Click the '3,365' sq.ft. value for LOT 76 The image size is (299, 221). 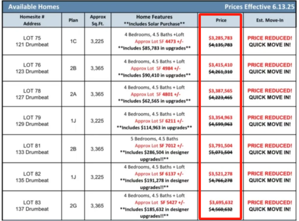(97, 68)
